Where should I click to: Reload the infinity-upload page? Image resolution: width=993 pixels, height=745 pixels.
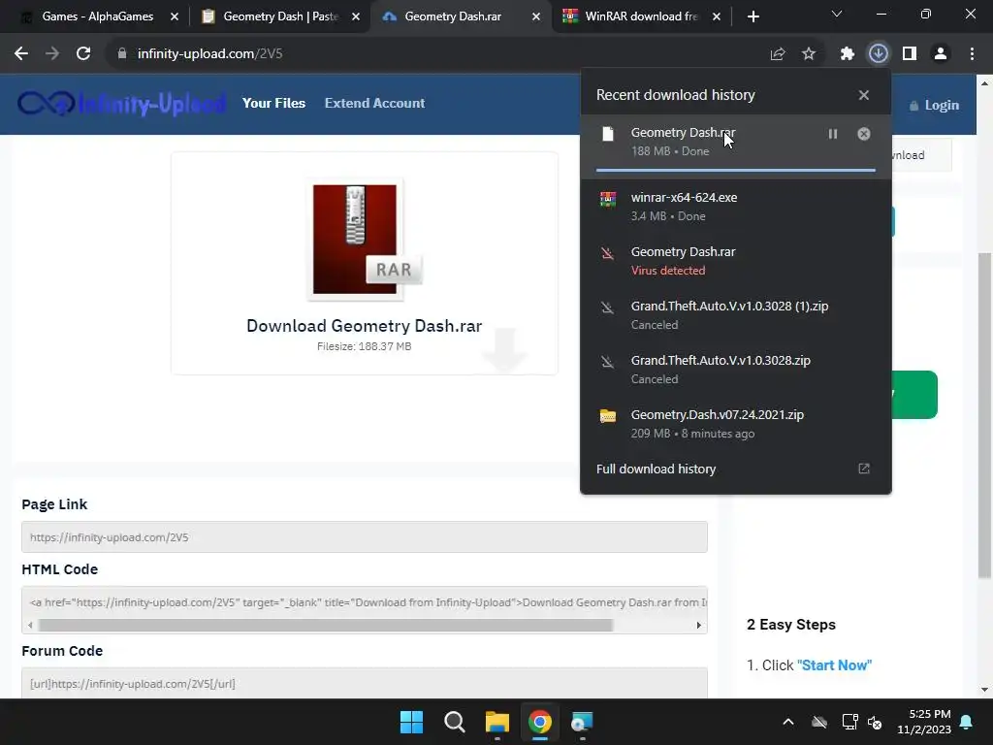click(x=83, y=54)
